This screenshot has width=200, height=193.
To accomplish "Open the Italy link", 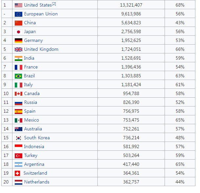I will (29, 85).
